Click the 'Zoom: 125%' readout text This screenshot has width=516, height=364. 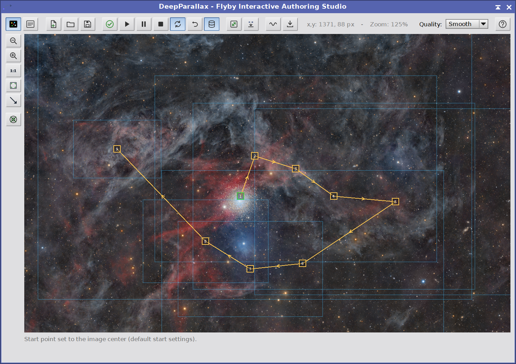click(x=389, y=24)
